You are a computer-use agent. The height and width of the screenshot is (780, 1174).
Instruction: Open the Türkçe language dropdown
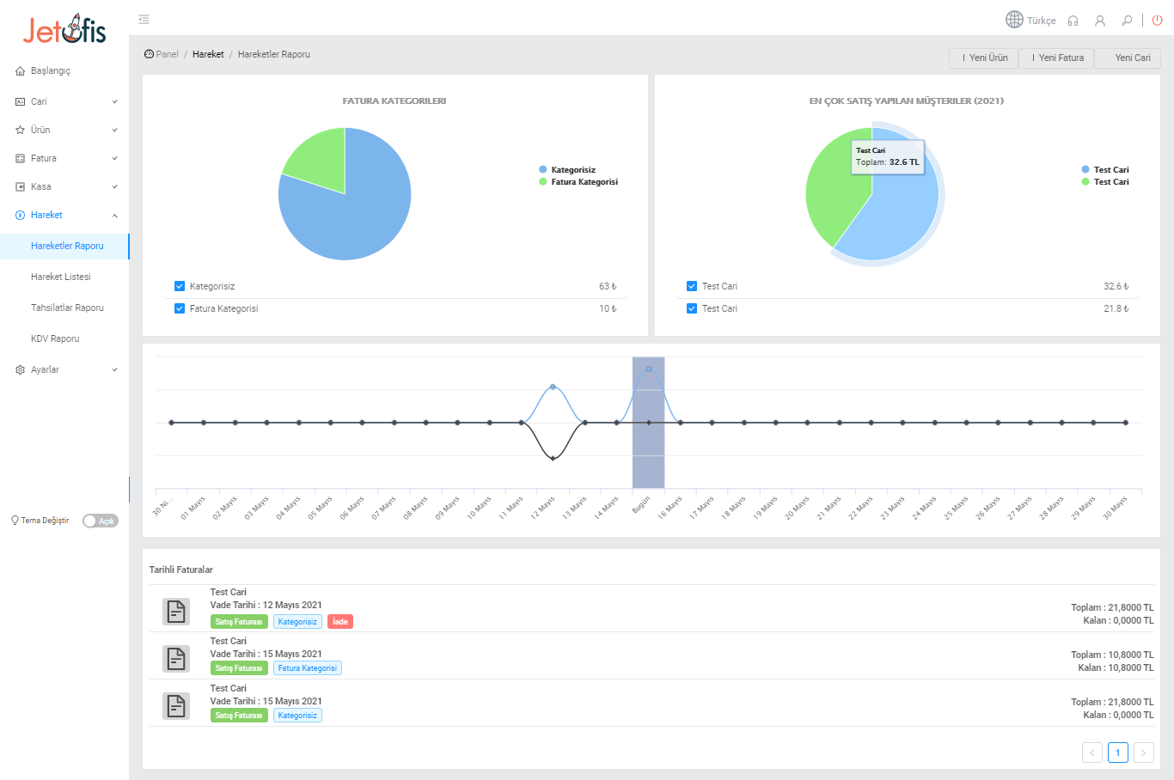pyautogui.click(x=1041, y=21)
